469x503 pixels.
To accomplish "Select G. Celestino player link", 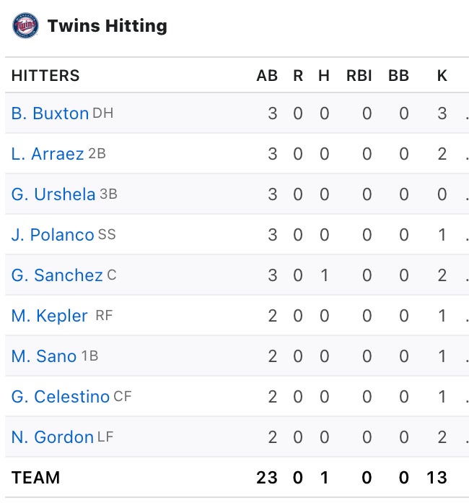I will tap(61, 397).
